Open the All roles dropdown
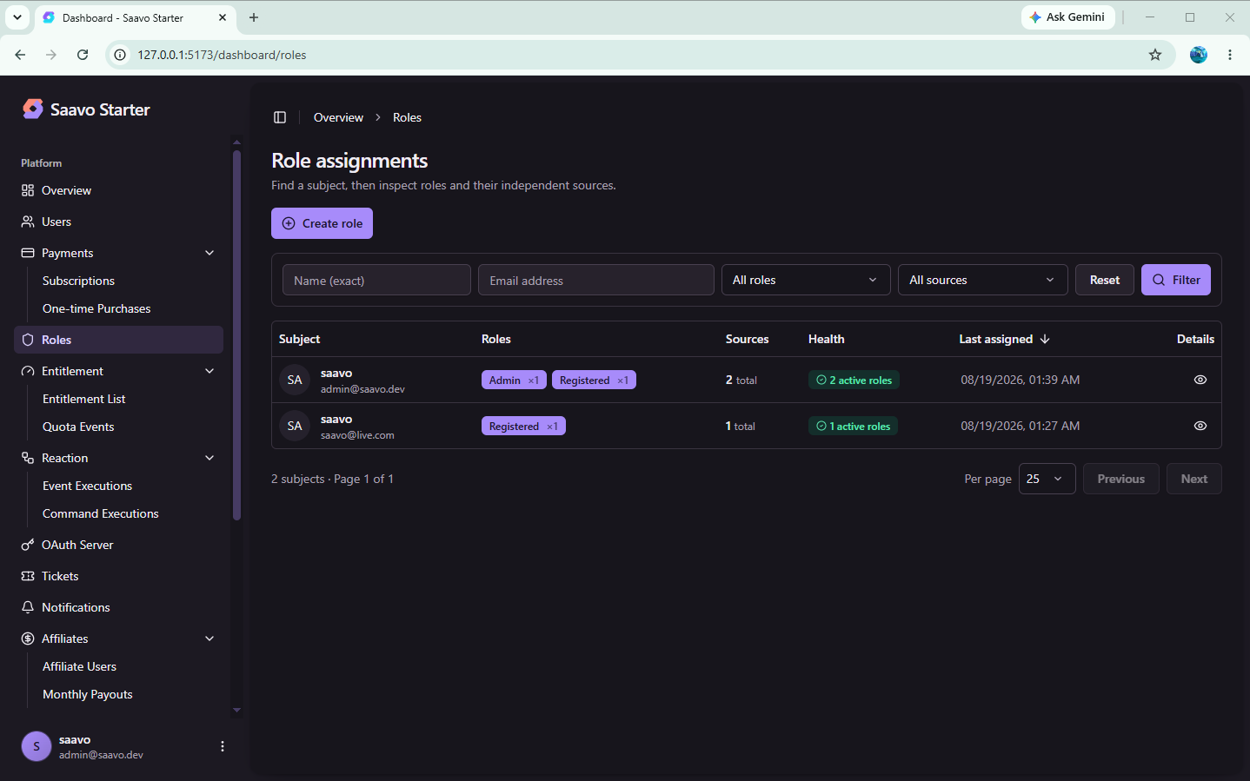 [x=806, y=280]
